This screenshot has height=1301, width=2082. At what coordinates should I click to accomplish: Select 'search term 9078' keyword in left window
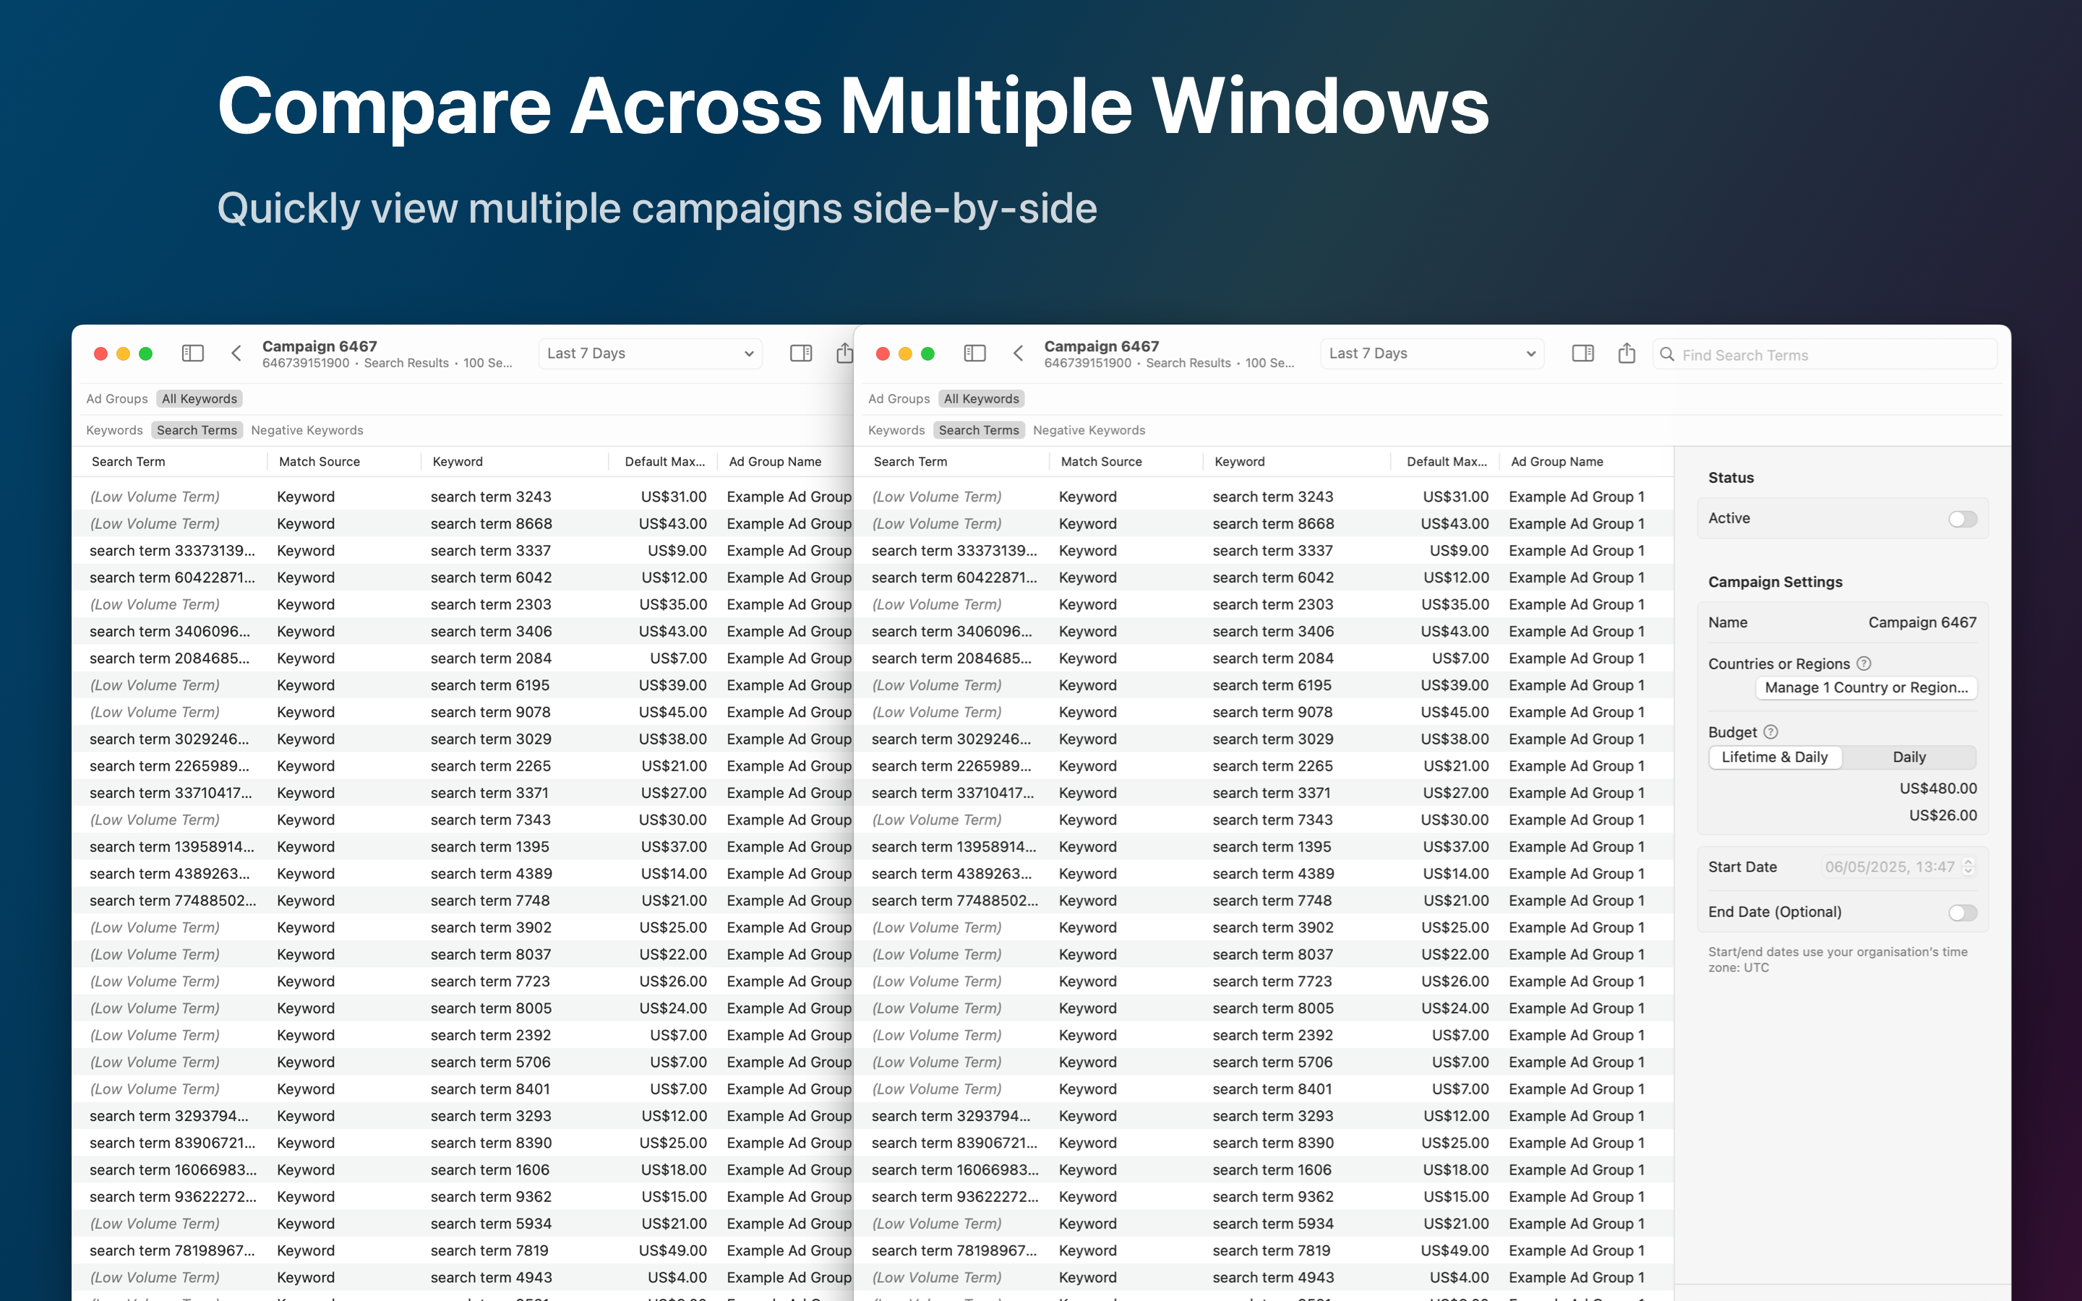[x=490, y=712]
